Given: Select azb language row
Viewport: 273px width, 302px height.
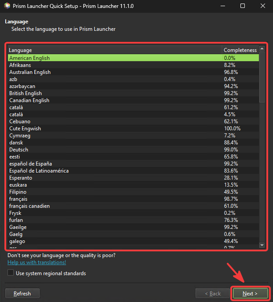Looking at the screenshot, I should [133, 79].
